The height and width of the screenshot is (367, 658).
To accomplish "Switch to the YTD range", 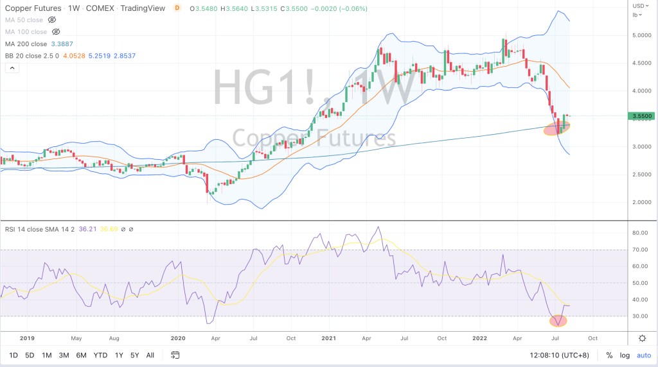I will (100, 355).
